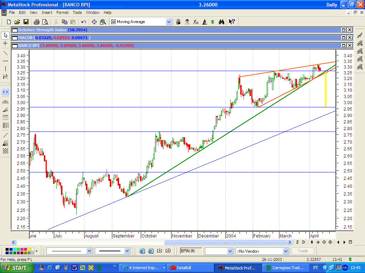The width and height of the screenshot is (365, 273).
Task: Zoom in with the circled plus icon
Action: pos(330,242)
